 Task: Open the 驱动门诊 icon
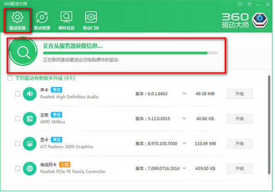91,17
